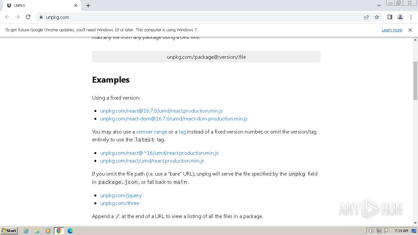The image size is (418, 235).
Task: Open Windows Media Player taskbar icon
Action: point(48,231)
